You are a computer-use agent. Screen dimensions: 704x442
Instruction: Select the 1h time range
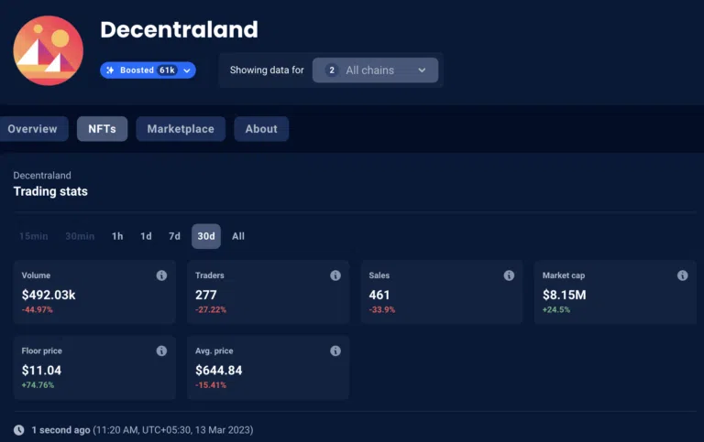click(x=117, y=236)
